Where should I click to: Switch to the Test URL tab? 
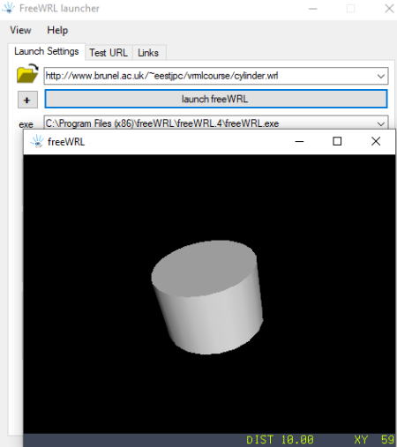pos(109,53)
